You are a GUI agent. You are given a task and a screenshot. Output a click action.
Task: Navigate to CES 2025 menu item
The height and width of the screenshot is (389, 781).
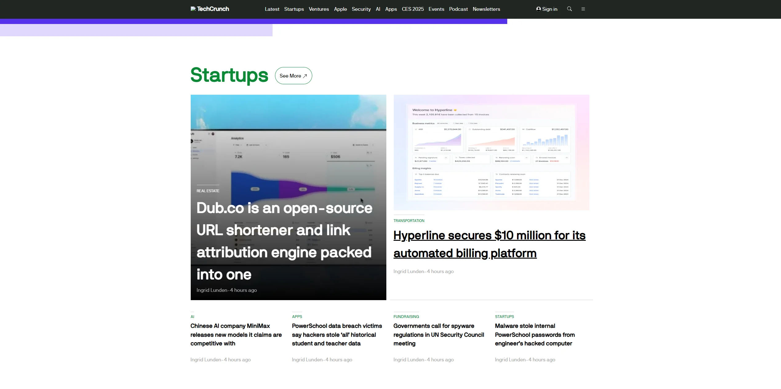412,9
